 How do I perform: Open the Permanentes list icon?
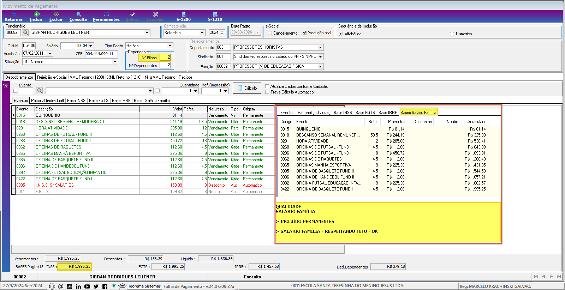[x=106, y=14]
